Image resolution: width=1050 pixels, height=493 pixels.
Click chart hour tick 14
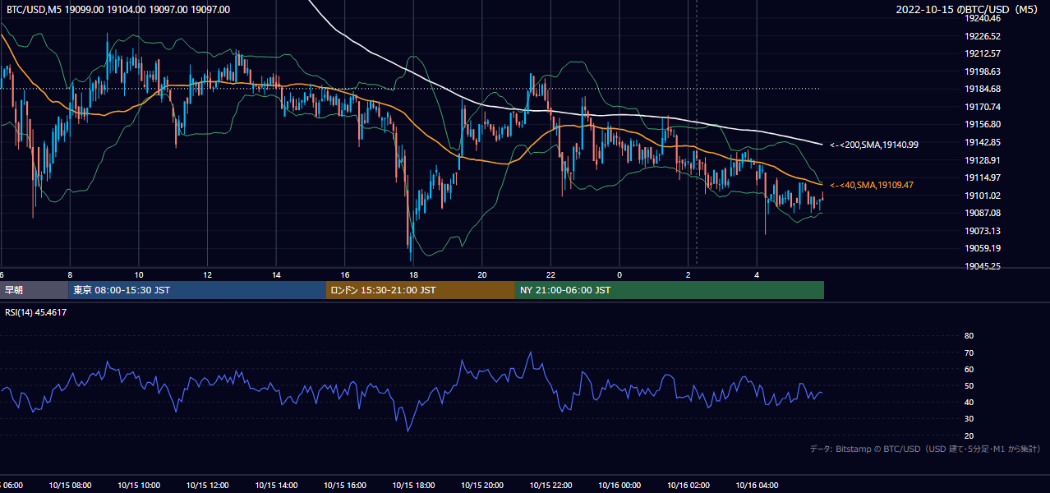click(276, 275)
